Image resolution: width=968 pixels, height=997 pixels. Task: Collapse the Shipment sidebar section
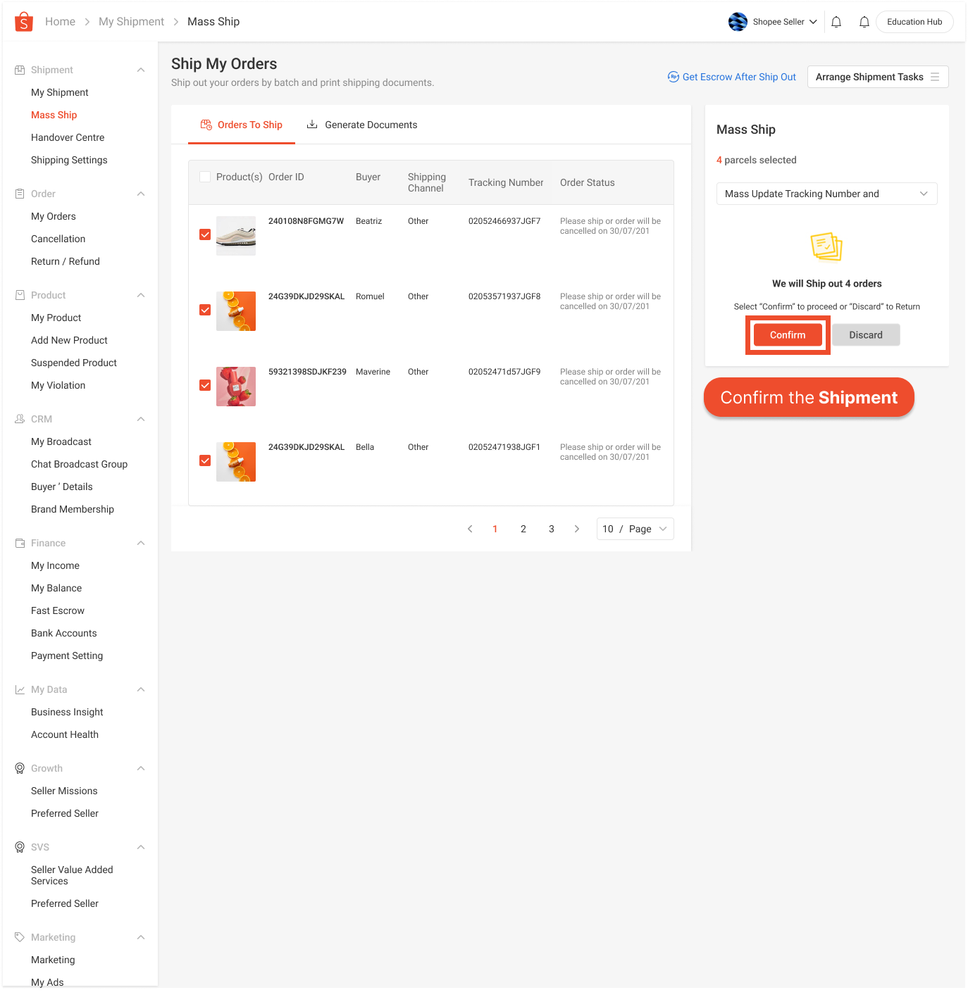(x=141, y=70)
